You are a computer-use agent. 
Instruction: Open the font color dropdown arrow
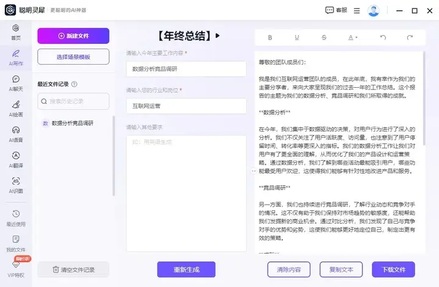click(357, 38)
